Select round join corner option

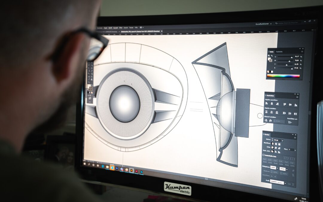276,148
